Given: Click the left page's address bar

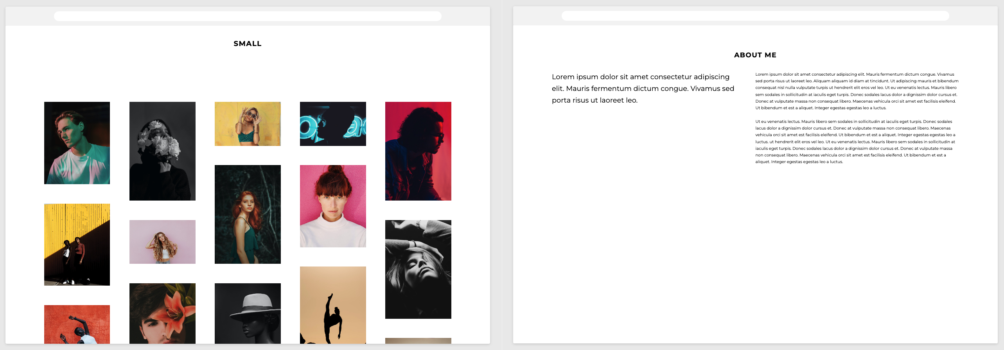Looking at the screenshot, I should 248,16.
